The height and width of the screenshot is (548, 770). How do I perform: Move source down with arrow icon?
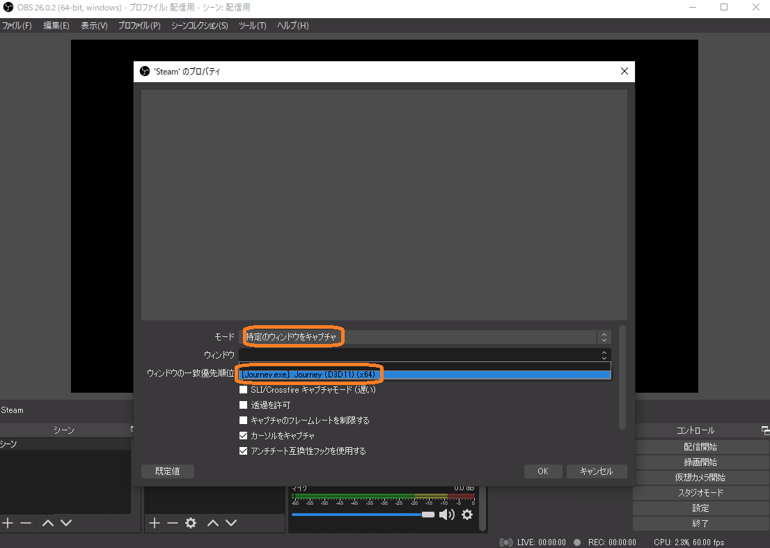coord(231,523)
